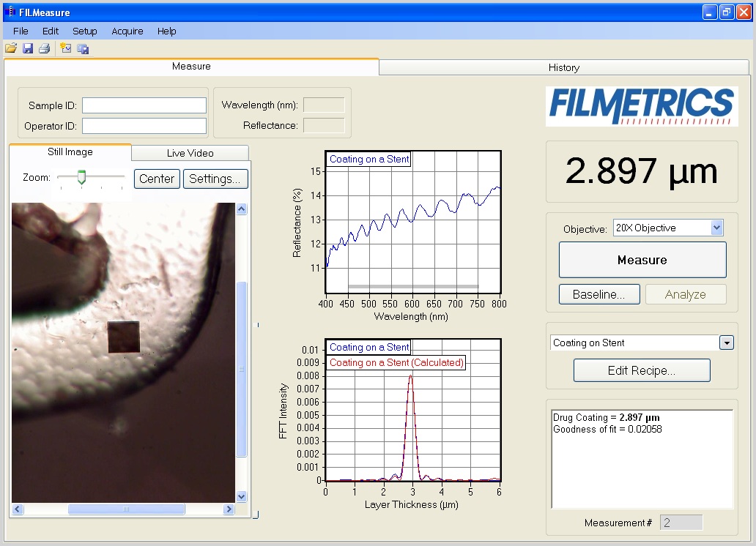The width and height of the screenshot is (756, 546).
Task: Click the reflectance chart Coating on a Stent legend
Action: tap(369, 159)
